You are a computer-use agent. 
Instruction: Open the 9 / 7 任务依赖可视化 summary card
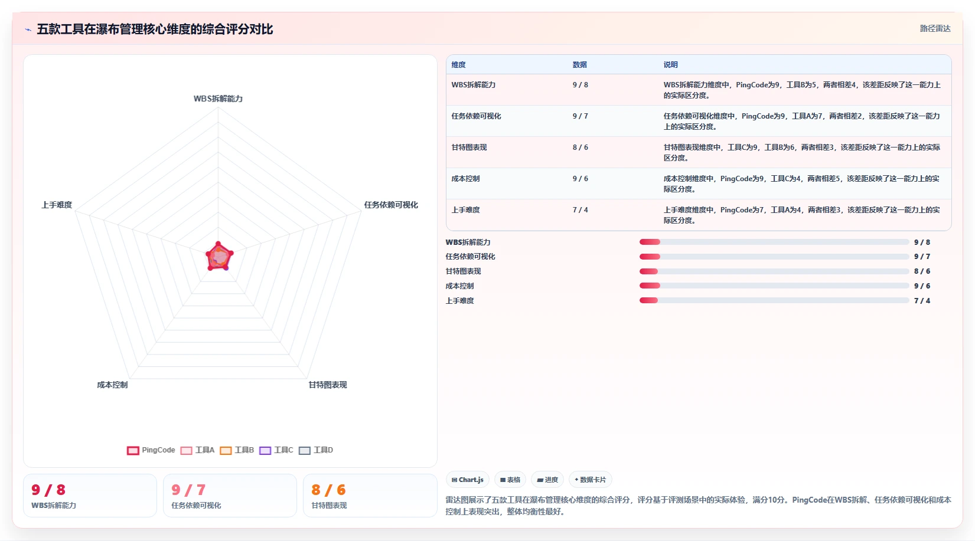(x=230, y=496)
